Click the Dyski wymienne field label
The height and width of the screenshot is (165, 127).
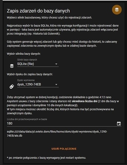click(26, 80)
